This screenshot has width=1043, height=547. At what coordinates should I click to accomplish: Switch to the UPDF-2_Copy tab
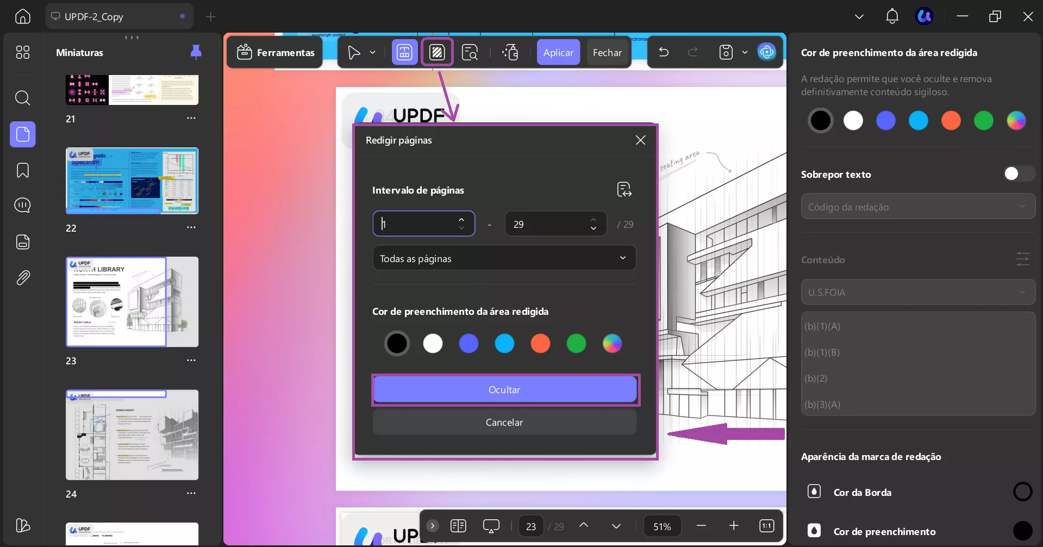(x=118, y=17)
